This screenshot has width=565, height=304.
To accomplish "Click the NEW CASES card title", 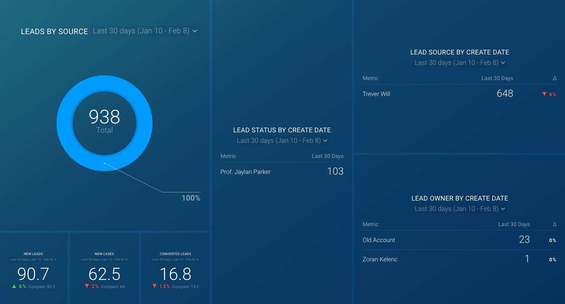I will click(x=104, y=254).
